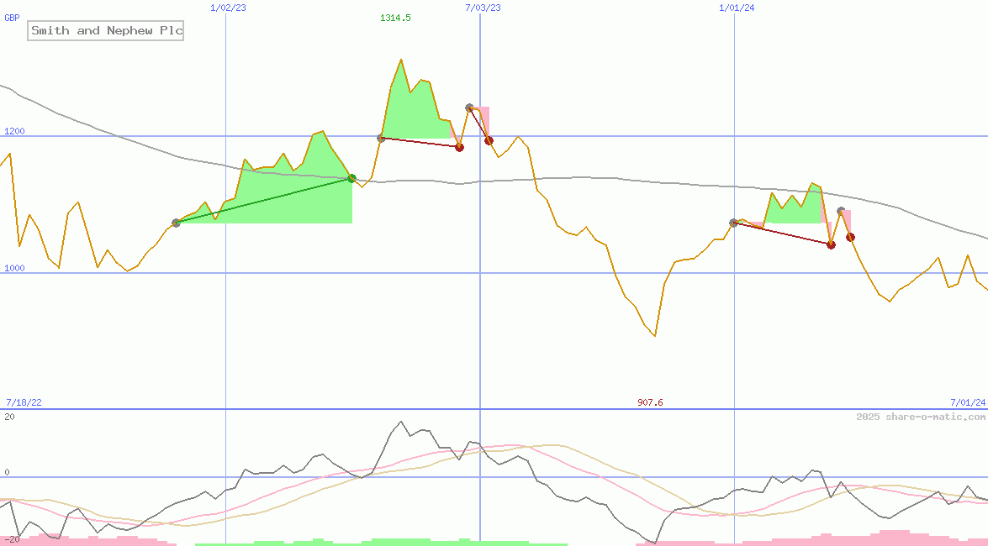The image size is (988, 546).
Task: Click the 7/03/23 date label
Action: (483, 8)
